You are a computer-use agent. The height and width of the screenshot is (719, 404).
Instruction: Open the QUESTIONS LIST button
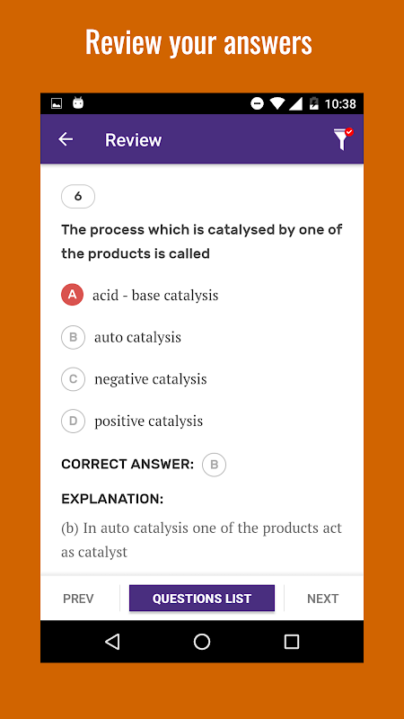[201, 599]
